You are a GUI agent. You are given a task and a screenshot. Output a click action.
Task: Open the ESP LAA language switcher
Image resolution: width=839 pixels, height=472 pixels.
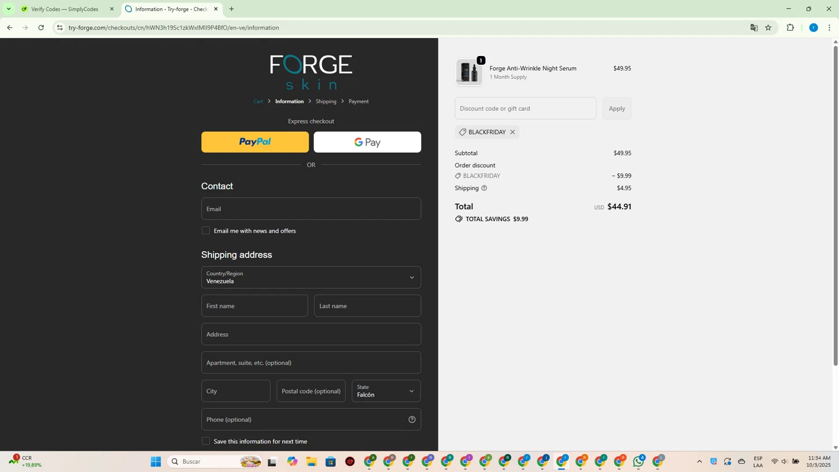[758, 461]
